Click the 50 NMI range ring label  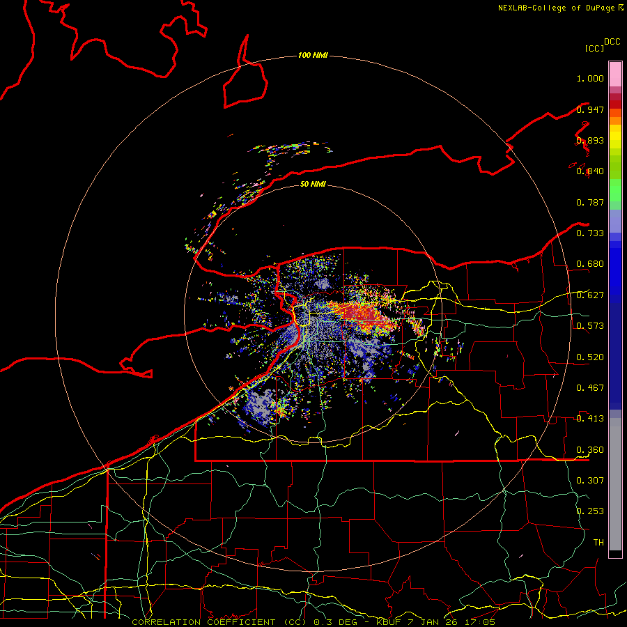click(313, 184)
